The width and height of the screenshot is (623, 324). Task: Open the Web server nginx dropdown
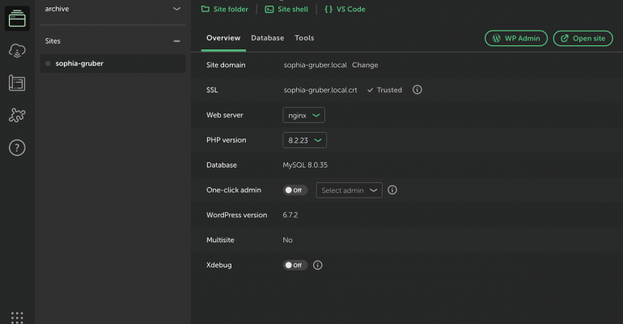tap(304, 115)
